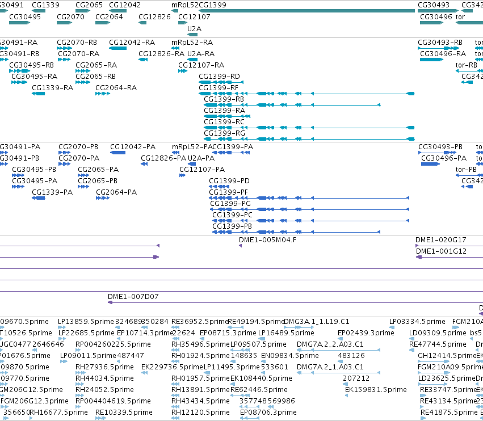The width and height of the screenshot is (483, 421).
Task: Select EST RE36952.5prime label
Action: click(200, 322)
